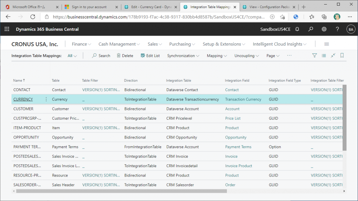Image resolution: width=358 pixels, height=201 pixels.
Task: Click the Business Central search magnifier icon
Action: click(310, 29)
